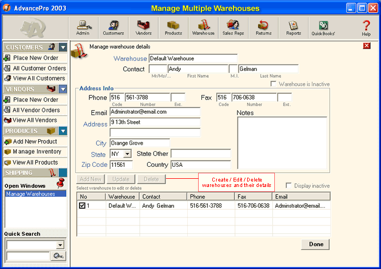The width and height of the screenshot is (381, 269).
Task: Open Help with the question mark icon
Action: click(x=366, y=28)
